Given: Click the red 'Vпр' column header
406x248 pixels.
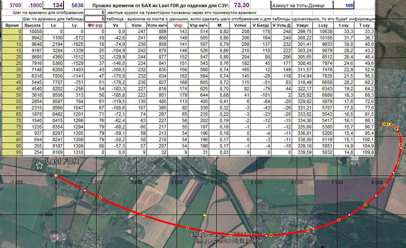Looking at the screenshot, I should (x=178, y=25).
